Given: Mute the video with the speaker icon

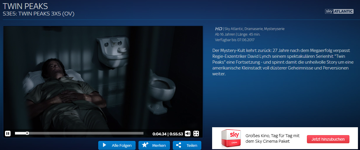Looking at the screenshot, I should pyautogui.click(x=187, y=134).
